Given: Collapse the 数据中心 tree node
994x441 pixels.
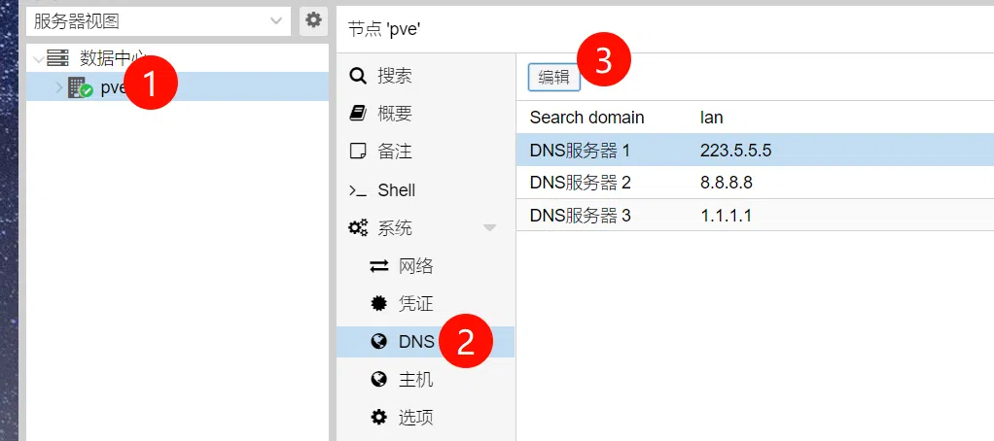Looking at the screenshot, I should (x=37, y=58).
